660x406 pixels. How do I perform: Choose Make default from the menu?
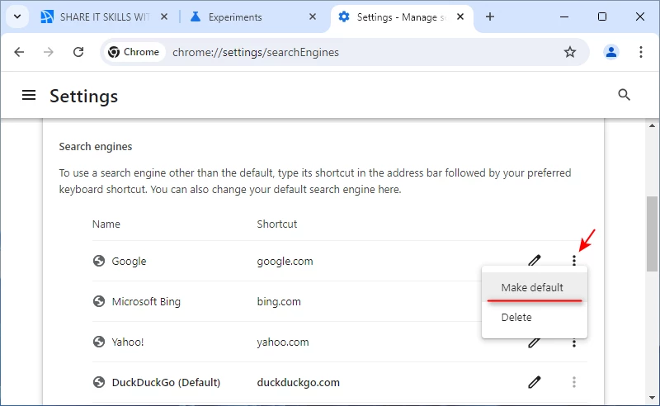click(x=534, y=288)
